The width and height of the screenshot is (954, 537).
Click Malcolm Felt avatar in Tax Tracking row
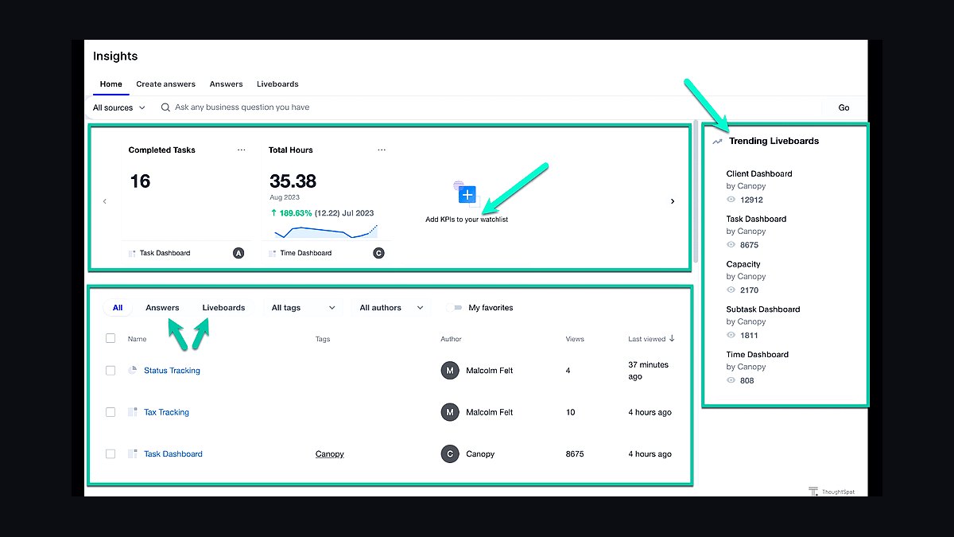coord(450,412)
